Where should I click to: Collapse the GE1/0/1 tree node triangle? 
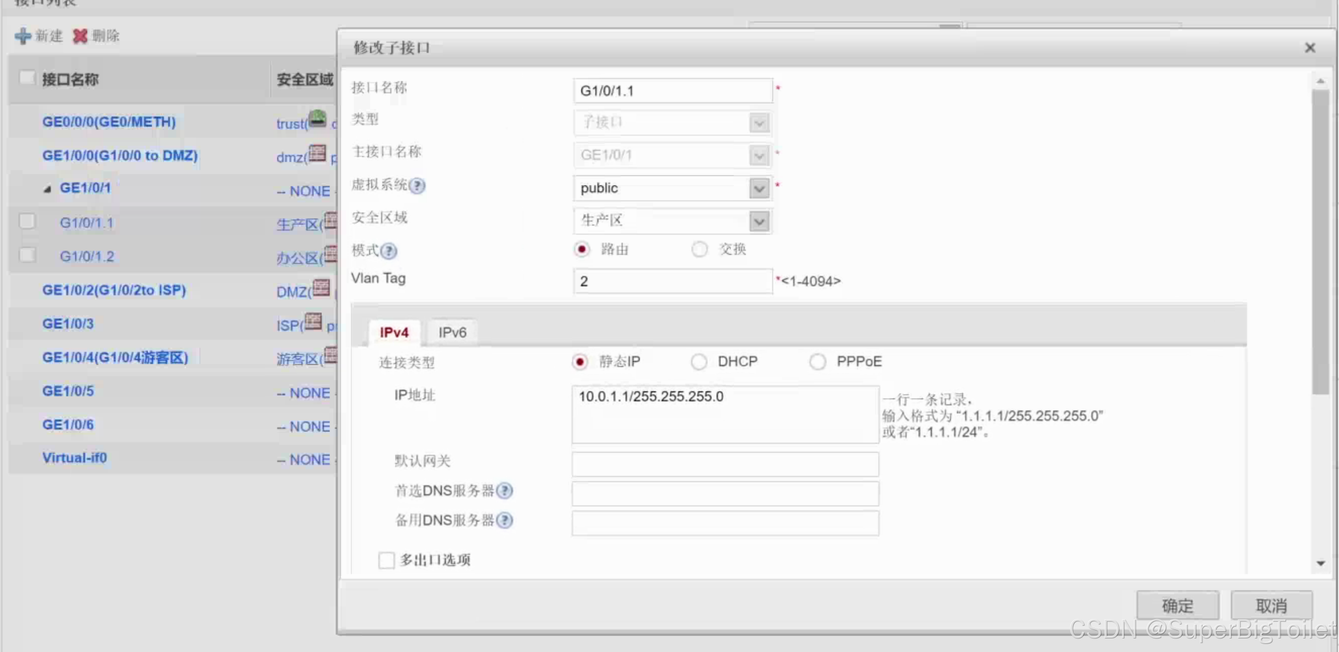[x=47, y=189]
